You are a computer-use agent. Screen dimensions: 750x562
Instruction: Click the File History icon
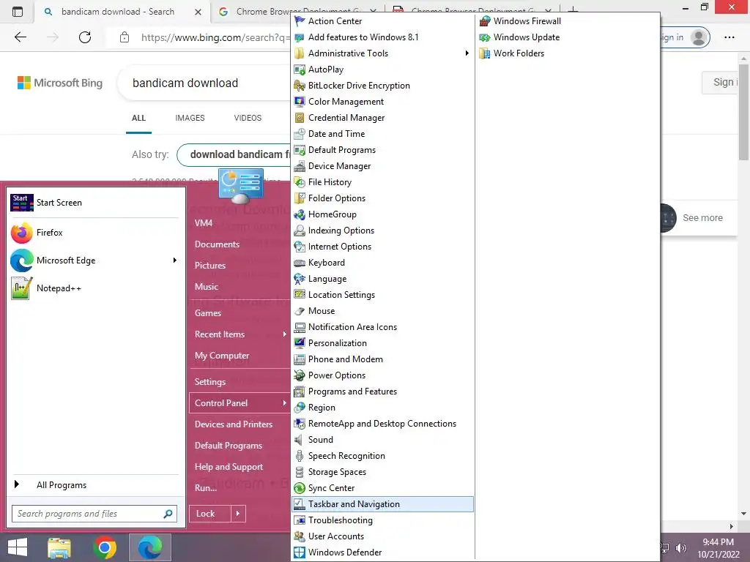point(300,182)
